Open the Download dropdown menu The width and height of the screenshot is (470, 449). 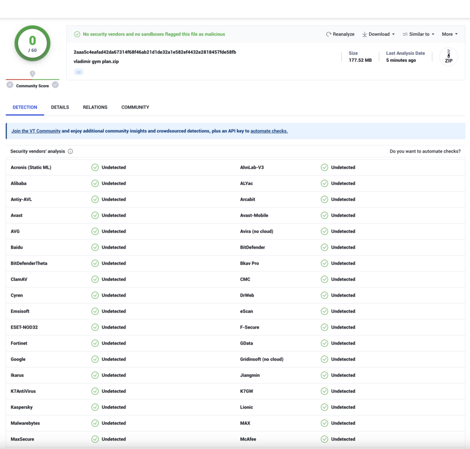tap(379, 34)
